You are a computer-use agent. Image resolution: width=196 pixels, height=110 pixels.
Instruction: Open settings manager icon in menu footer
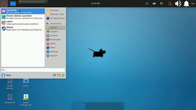pos(54,75)
